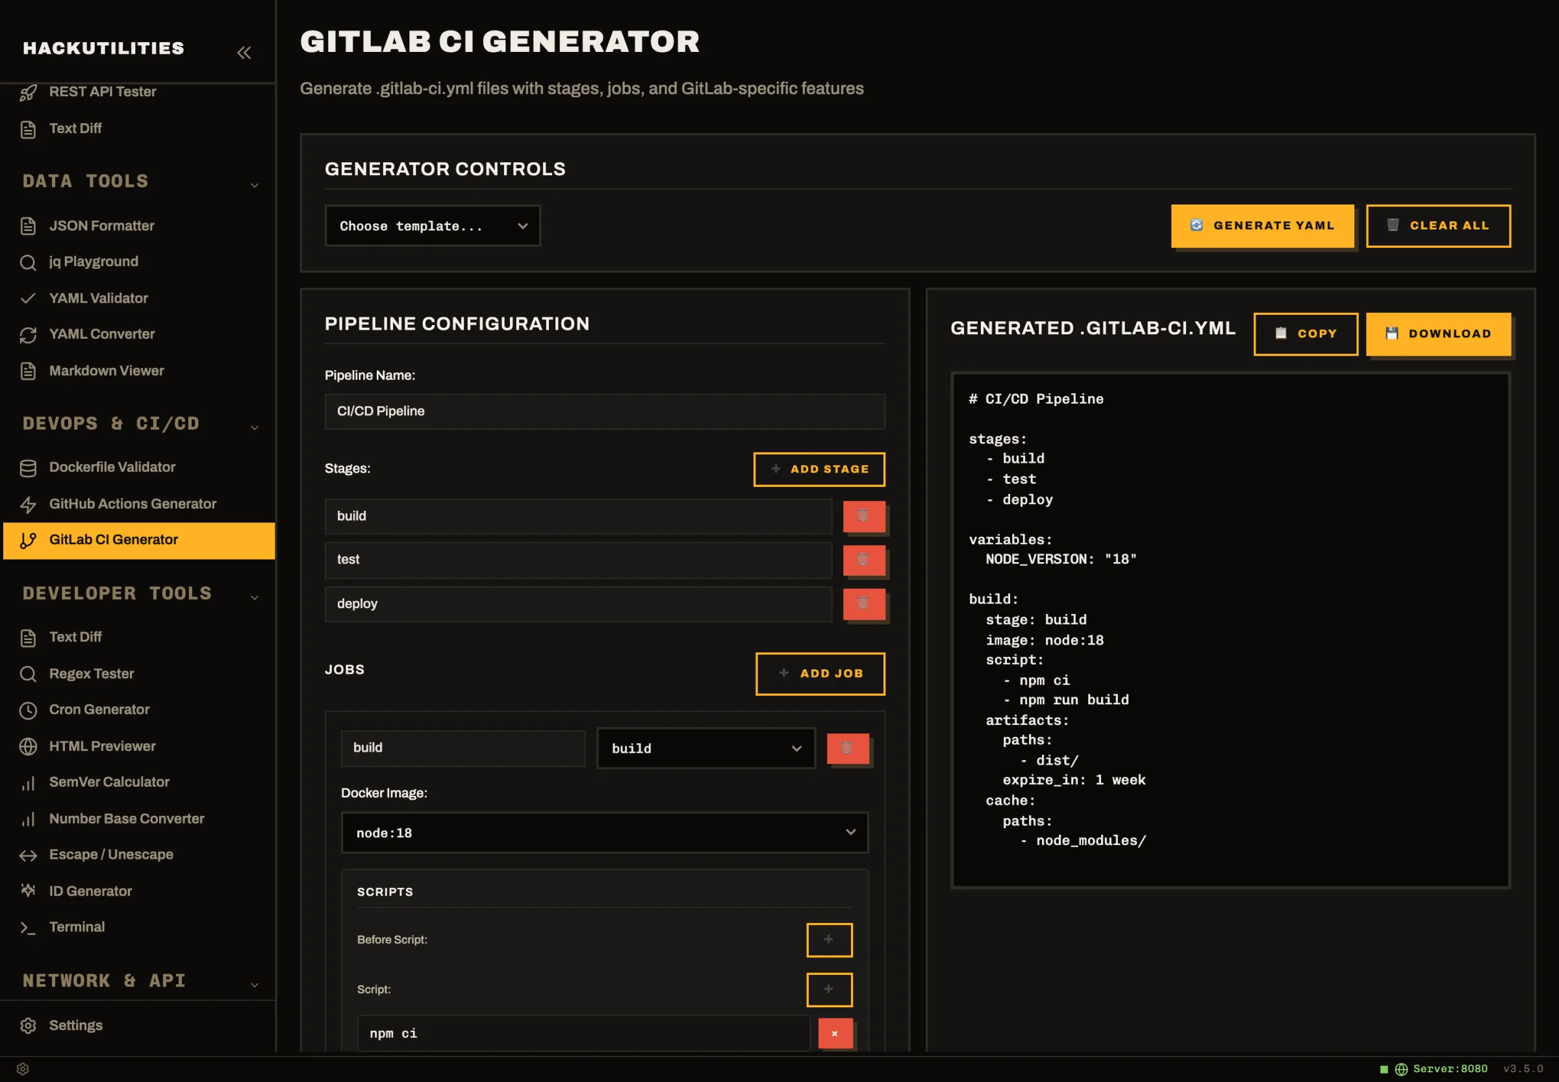Delete the deploy stage with trash icon

tap(864, 604)
